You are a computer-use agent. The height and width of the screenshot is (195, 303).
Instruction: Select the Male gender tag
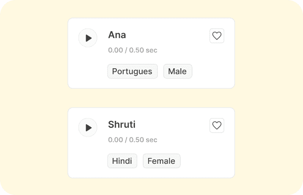178,71
